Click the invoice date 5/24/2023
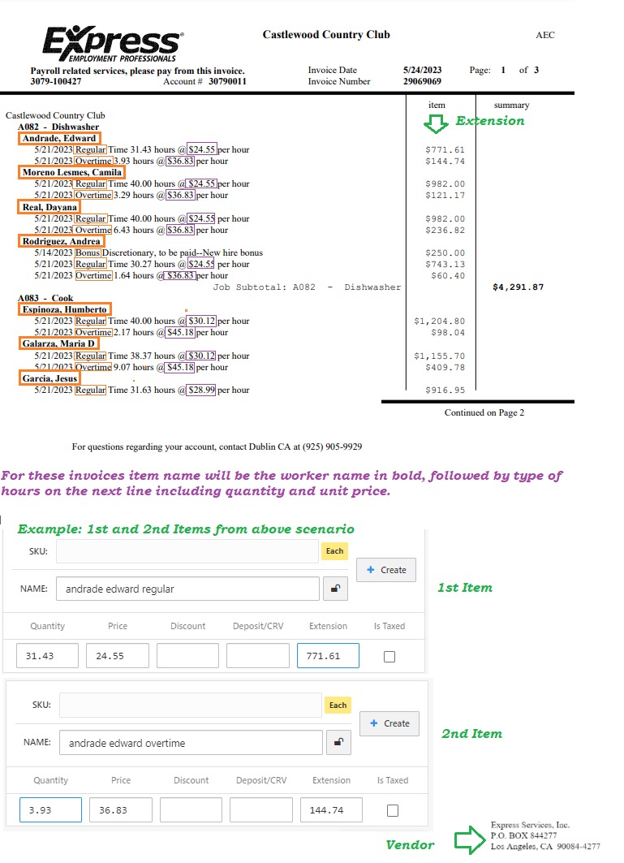The width and height of the screenshot is (624, 863). 422,70
